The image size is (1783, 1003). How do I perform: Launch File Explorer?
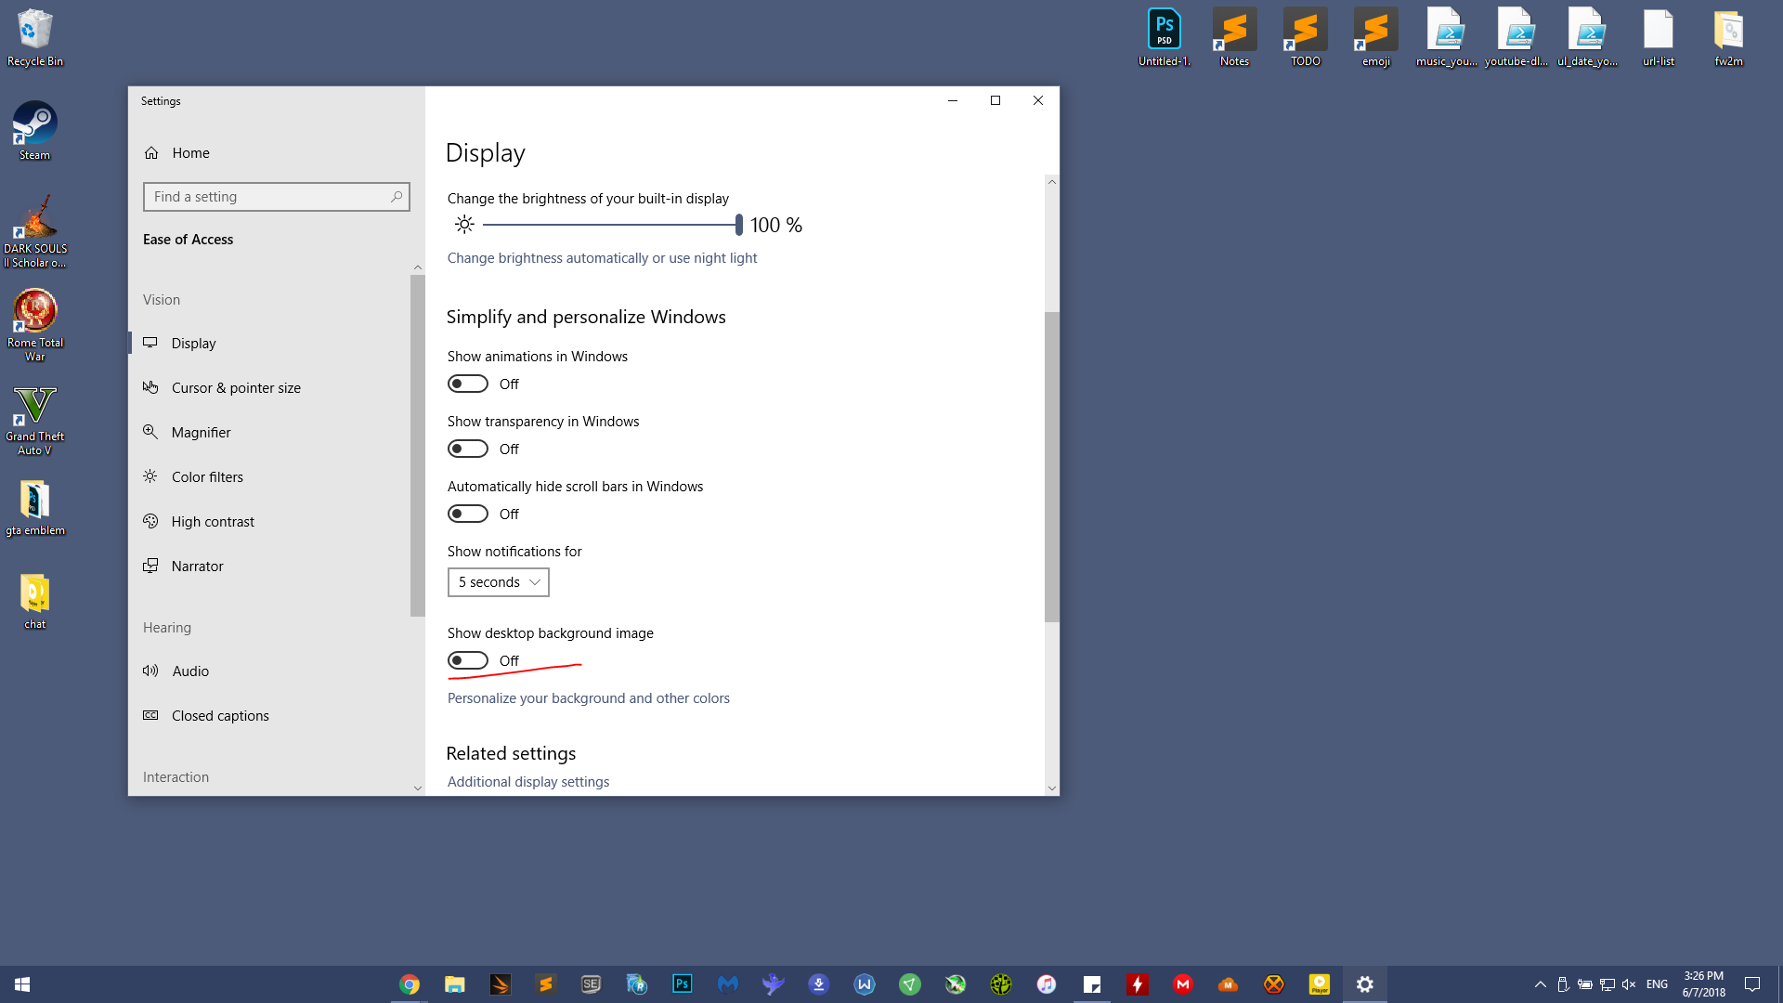pyautogui.click(x=453, y=983)
